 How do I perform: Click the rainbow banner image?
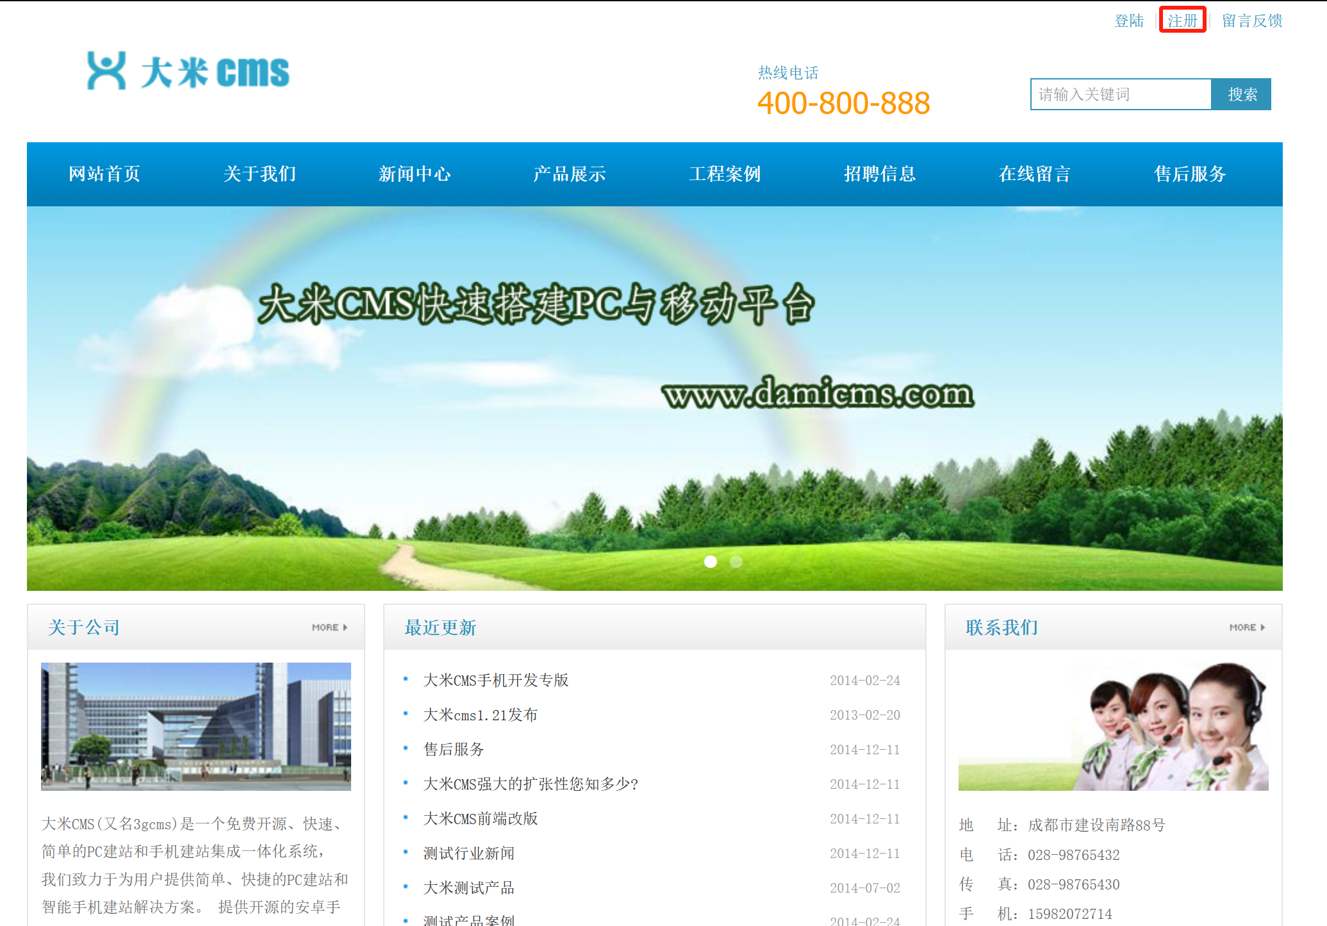click(654, 397)
